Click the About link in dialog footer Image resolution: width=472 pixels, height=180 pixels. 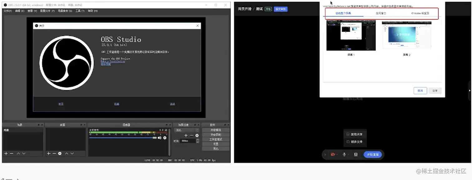tap(61, 104)
